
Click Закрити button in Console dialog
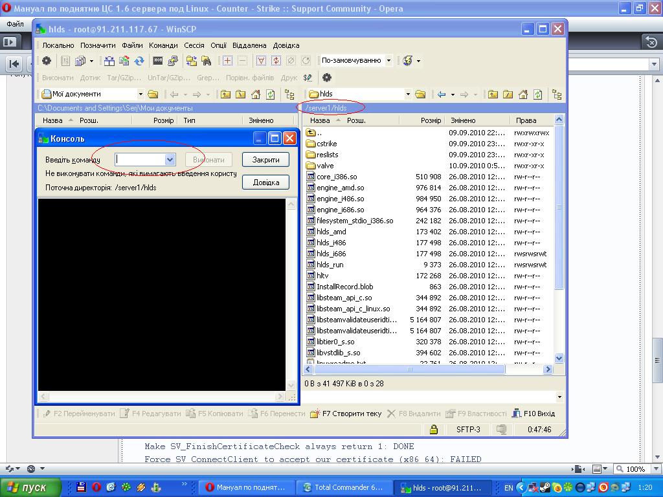(265, 160)
